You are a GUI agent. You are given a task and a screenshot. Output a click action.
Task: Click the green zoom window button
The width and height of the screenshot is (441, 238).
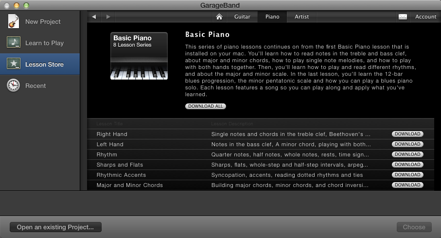(x=26, y=5)
